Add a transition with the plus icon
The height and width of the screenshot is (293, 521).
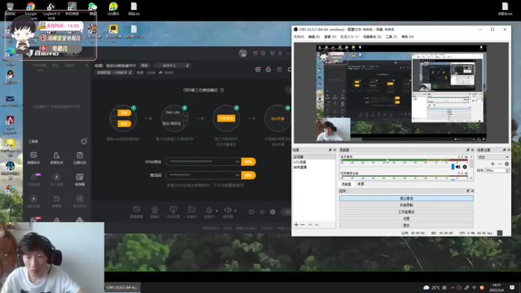point(493,164)
